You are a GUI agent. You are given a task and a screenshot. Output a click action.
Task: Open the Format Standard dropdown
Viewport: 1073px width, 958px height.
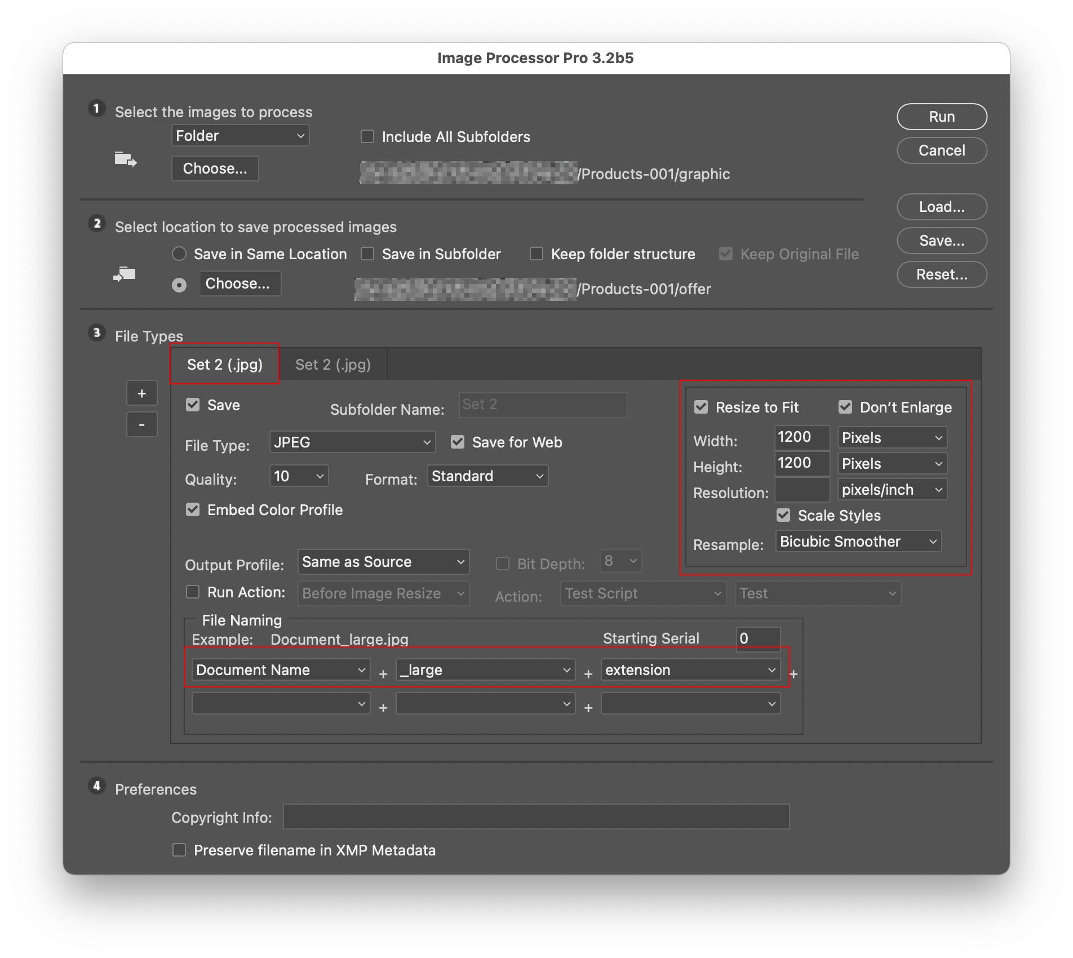[488, 476]
